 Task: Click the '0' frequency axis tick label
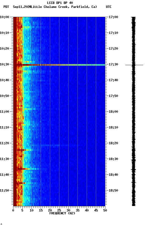pyautogui.click(x=13, y=210)
